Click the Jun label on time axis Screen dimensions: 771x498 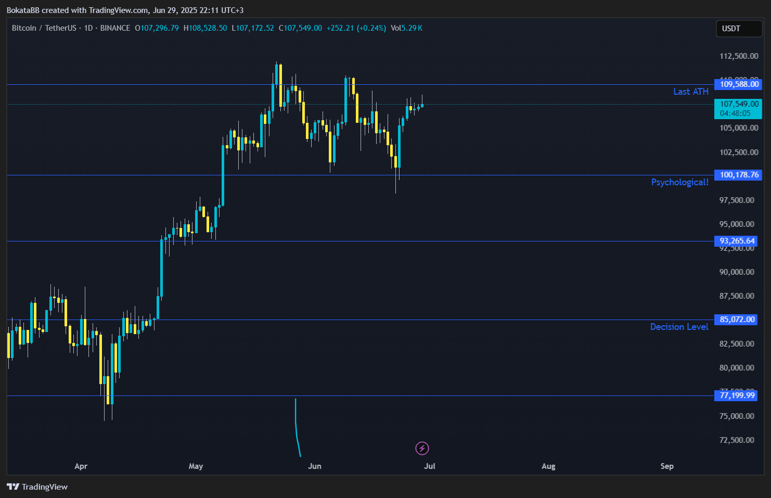click(314, 466)
